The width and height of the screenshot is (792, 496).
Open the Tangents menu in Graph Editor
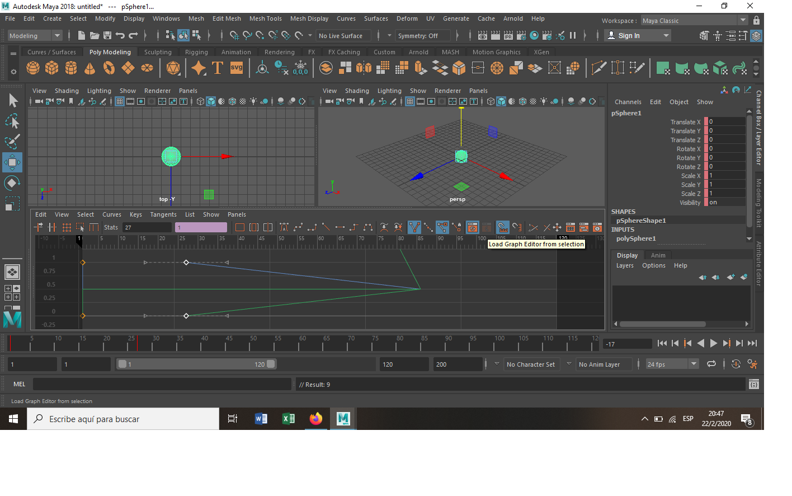coord(163,214)
